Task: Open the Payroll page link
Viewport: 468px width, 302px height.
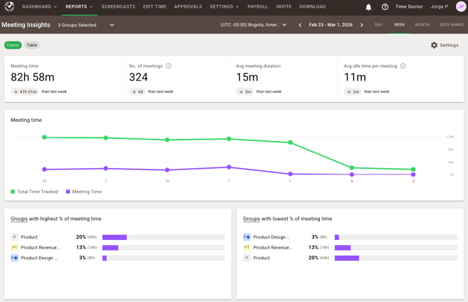Action: point(257,6)
